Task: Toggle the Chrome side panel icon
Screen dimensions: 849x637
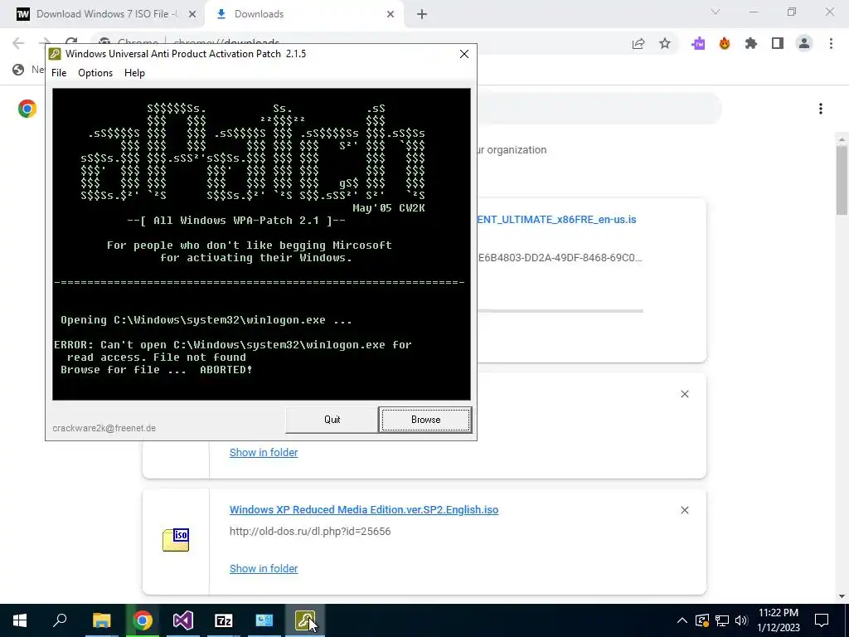Action: point(778,44)
